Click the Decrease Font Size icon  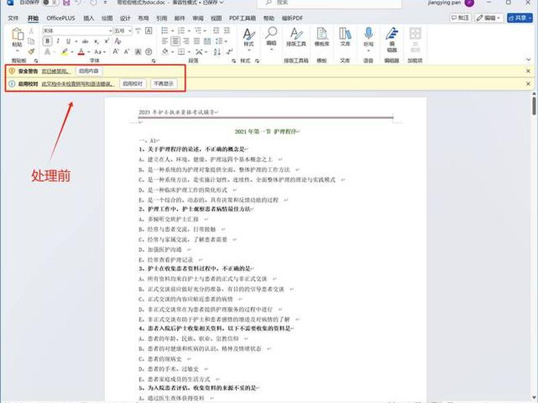click(x=126, y=52)
